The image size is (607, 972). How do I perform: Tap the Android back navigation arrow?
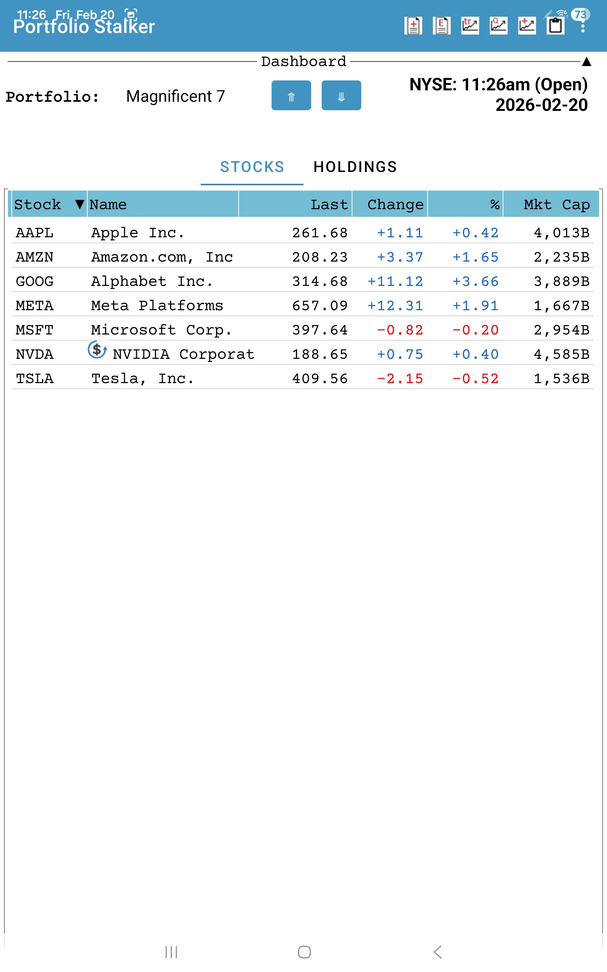point(437,952)
